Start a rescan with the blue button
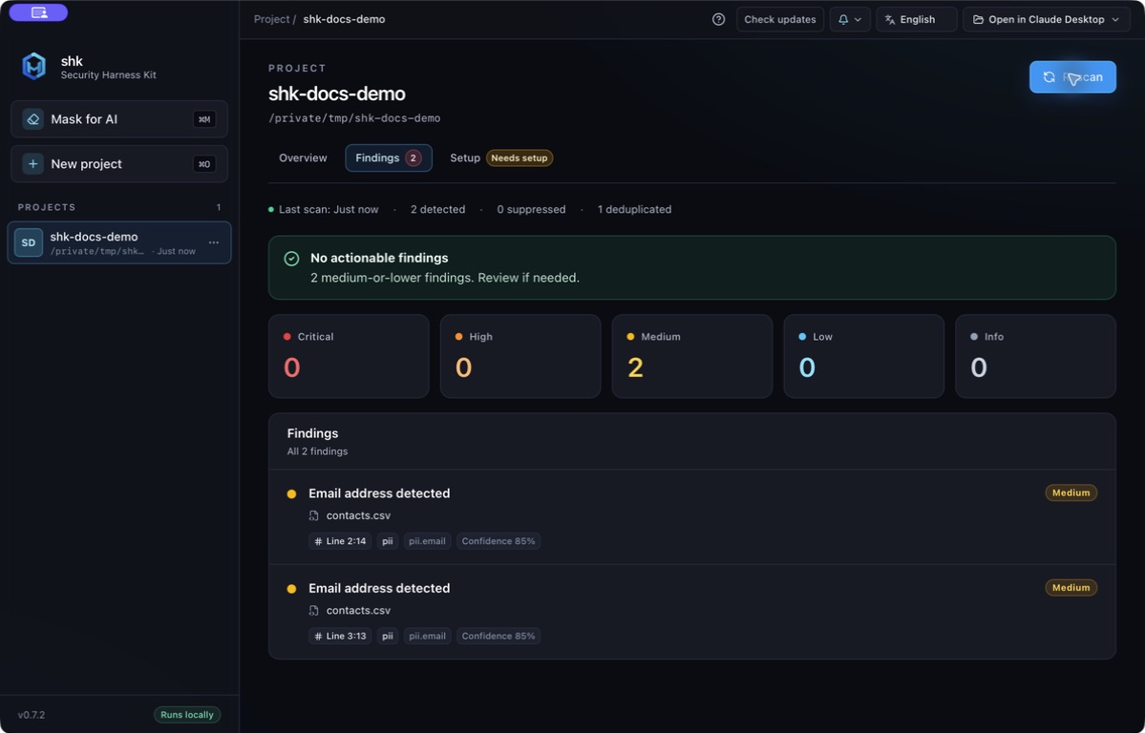This screenshot has height=733, width=1145. coord(1072,76)
